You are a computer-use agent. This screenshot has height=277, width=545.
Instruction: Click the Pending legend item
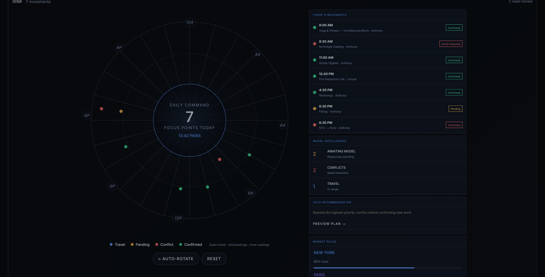pyautogui.click(x=140, y=245)
